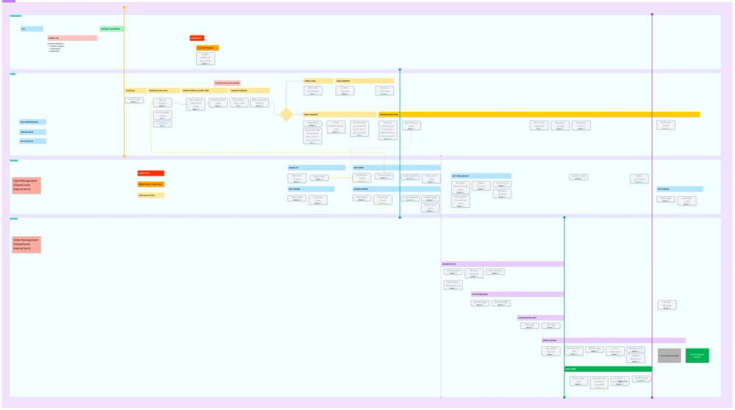Click the FUNDS TOTAL red label
The image size is (735, 410).
point(151,173)
